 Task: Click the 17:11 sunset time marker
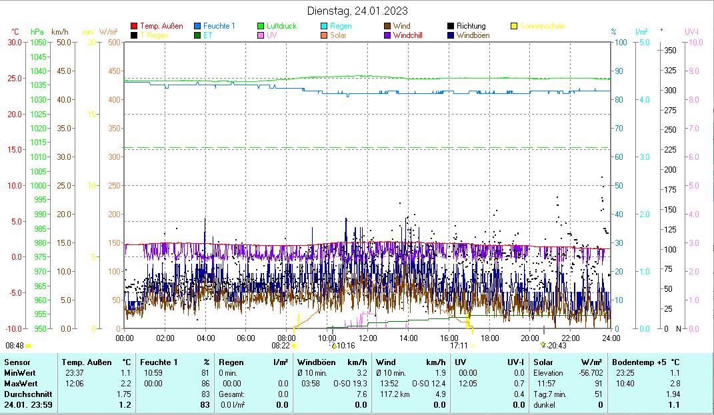tap(459, 346)
